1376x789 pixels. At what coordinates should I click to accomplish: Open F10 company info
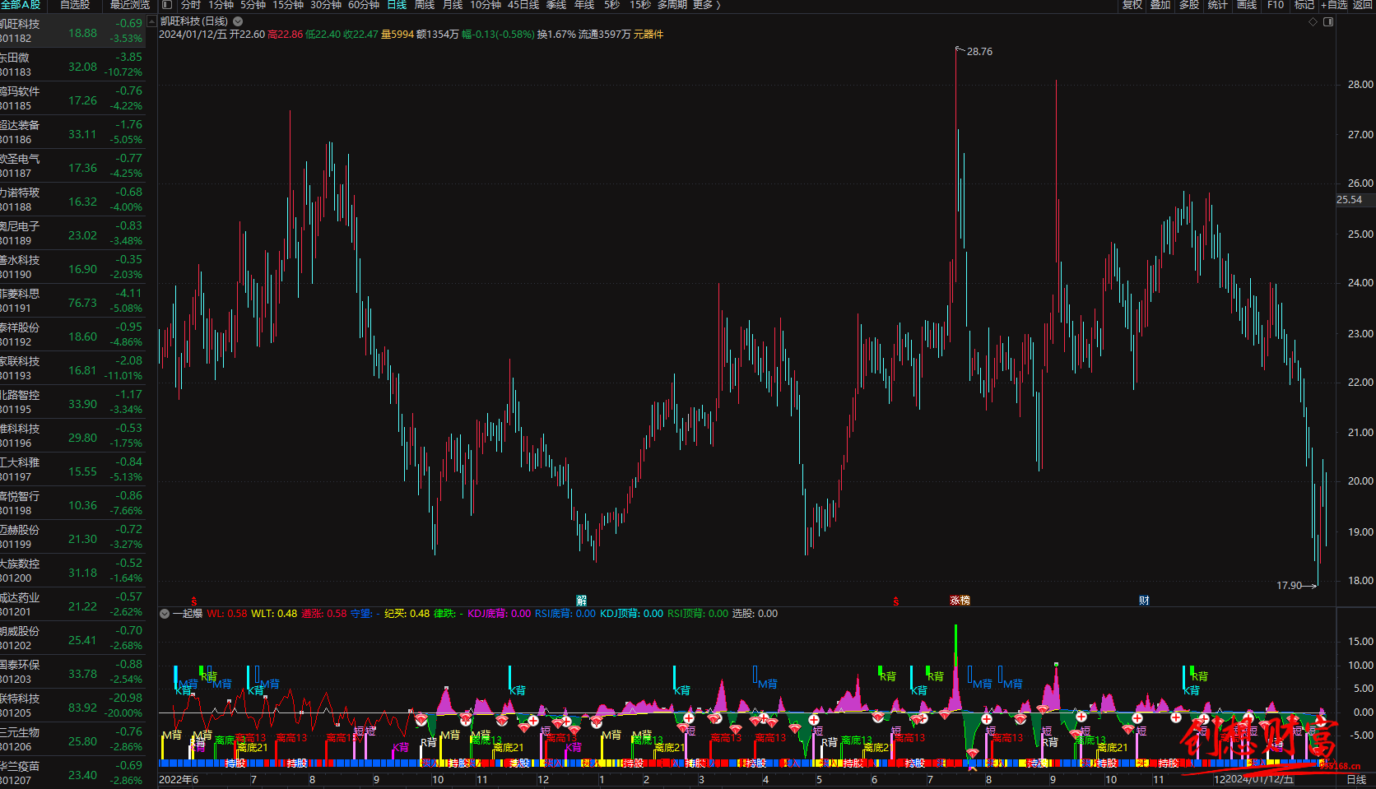click(x=1276, y=5)
